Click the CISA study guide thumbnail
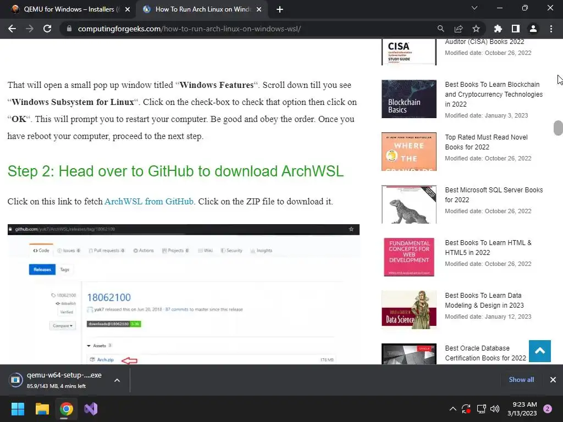The height and width of the screenshot is (422, 563). tap(409, 52)
